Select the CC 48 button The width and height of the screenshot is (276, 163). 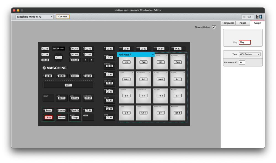[x=75, y=60]
